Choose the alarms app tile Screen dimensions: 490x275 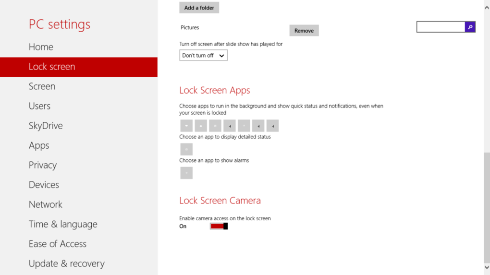point(186,173)
